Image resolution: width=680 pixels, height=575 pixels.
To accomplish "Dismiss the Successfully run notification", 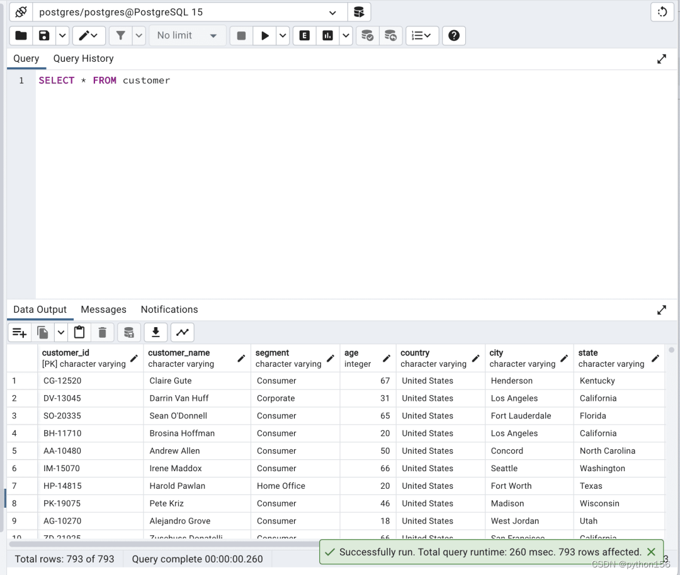I will click(x=651, y=552).
